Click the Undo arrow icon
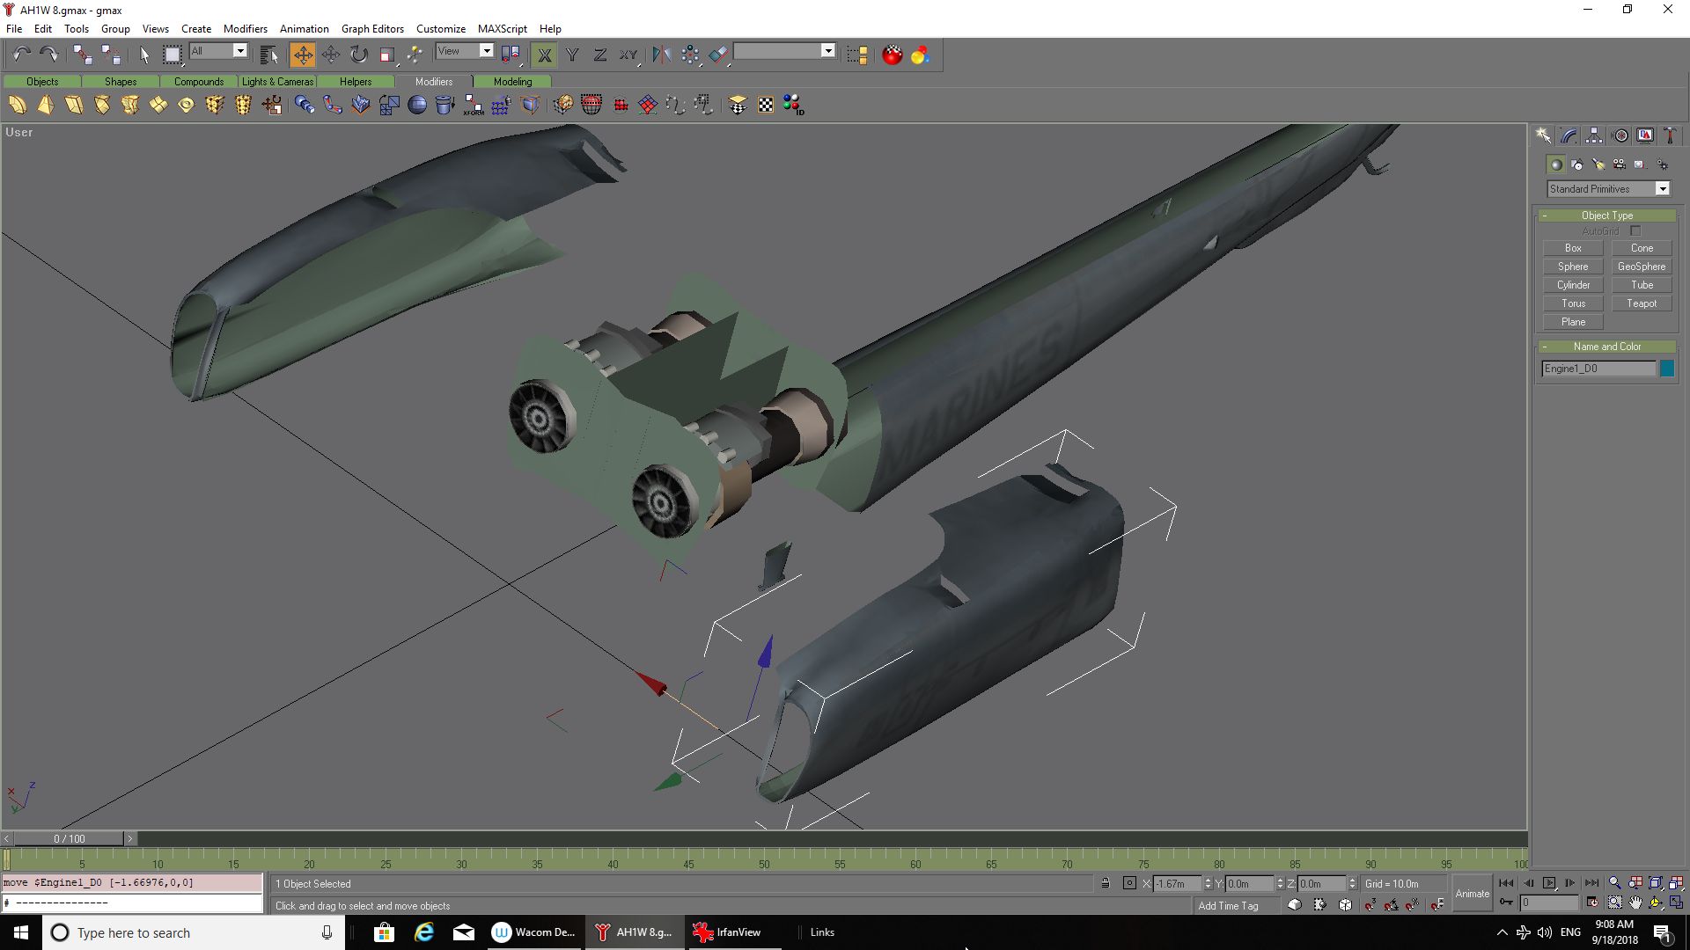 coord(21,55)
